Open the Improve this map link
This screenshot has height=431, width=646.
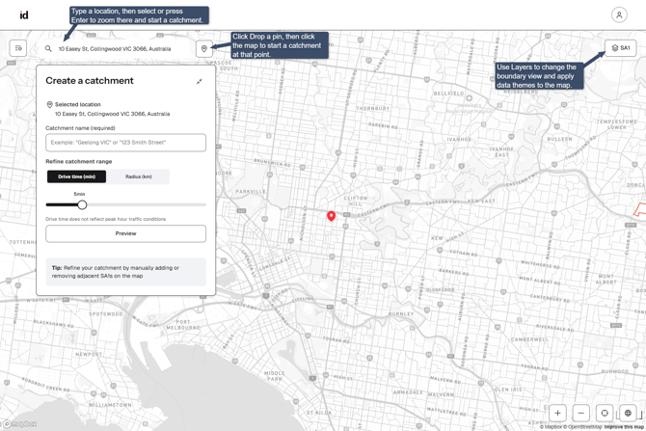[x=624, y=427]
